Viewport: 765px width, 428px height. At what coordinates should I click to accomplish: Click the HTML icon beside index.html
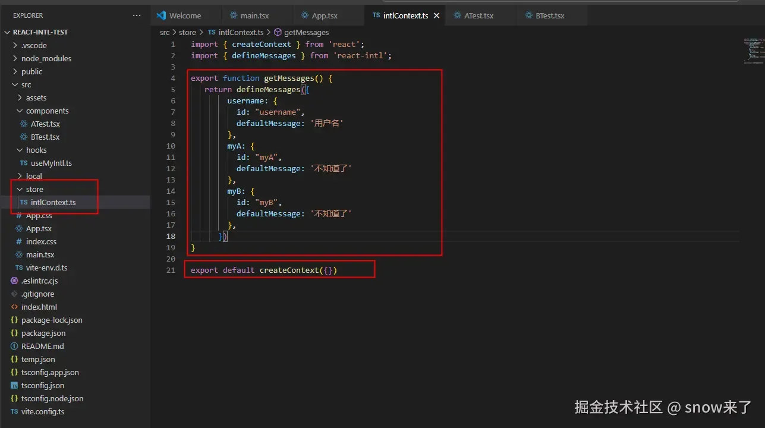point(14,307)
